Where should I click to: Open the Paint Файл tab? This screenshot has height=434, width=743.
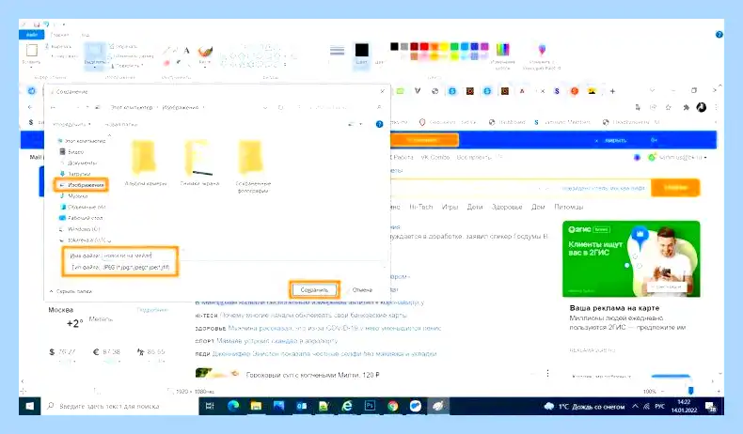32,35
